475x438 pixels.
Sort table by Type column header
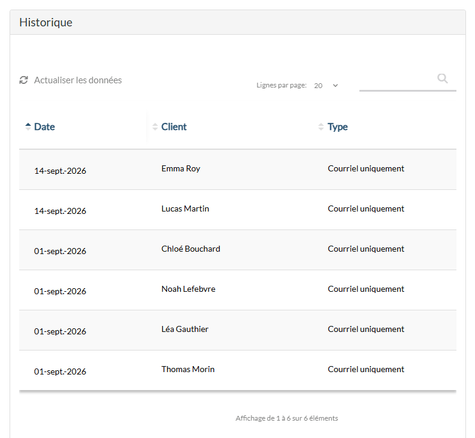click(x=337, y=126)
